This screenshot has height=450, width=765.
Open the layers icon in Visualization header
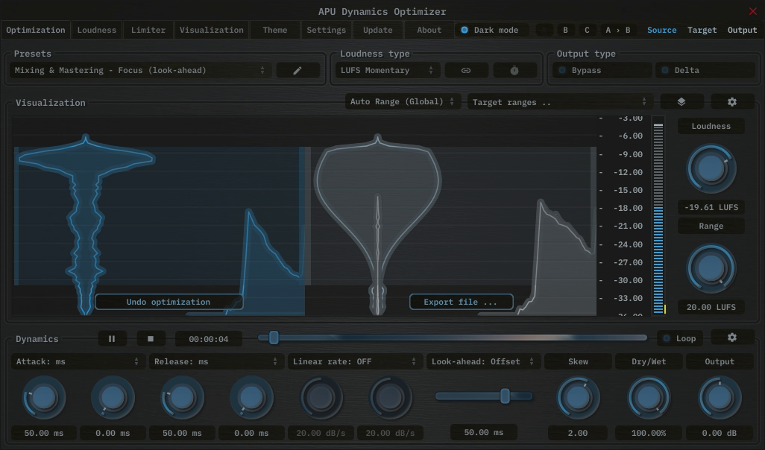click(x=681, y=102)
